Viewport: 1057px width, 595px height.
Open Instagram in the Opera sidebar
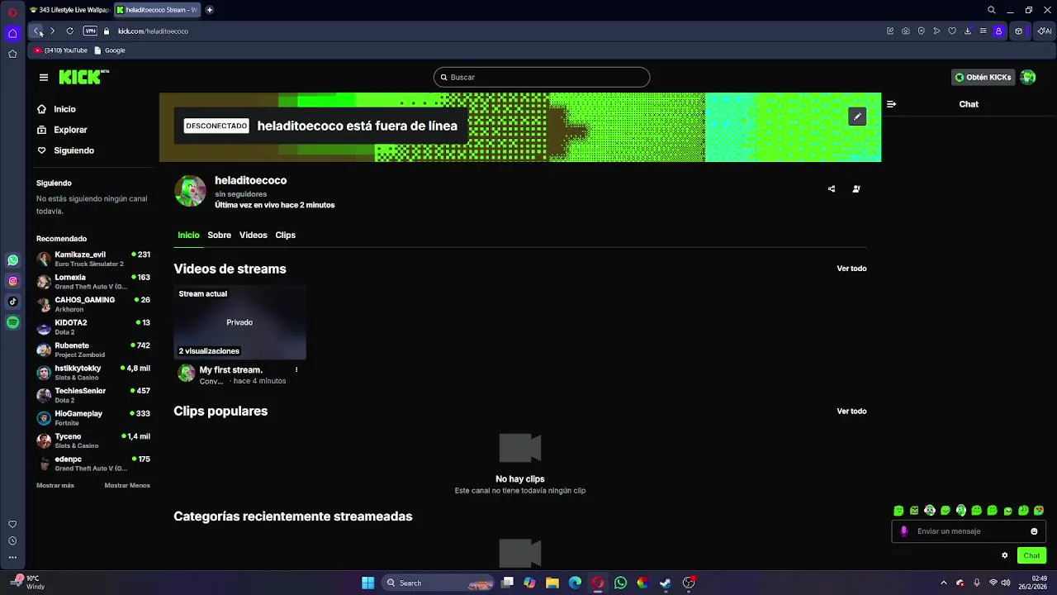(x=12, y=281)
